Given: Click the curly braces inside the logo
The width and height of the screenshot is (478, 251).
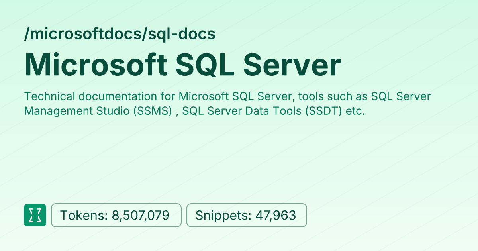Looking at the screenshot, I should tap(35, 215).
